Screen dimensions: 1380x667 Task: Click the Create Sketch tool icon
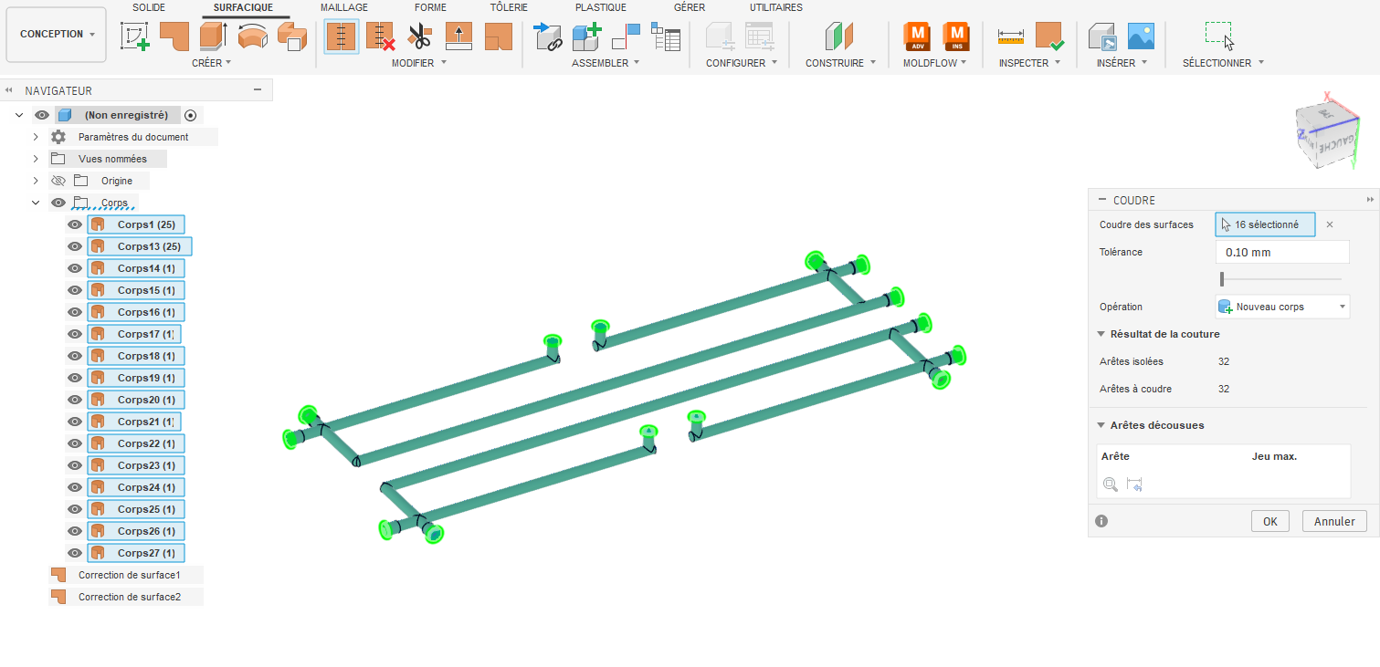point(135,36)
